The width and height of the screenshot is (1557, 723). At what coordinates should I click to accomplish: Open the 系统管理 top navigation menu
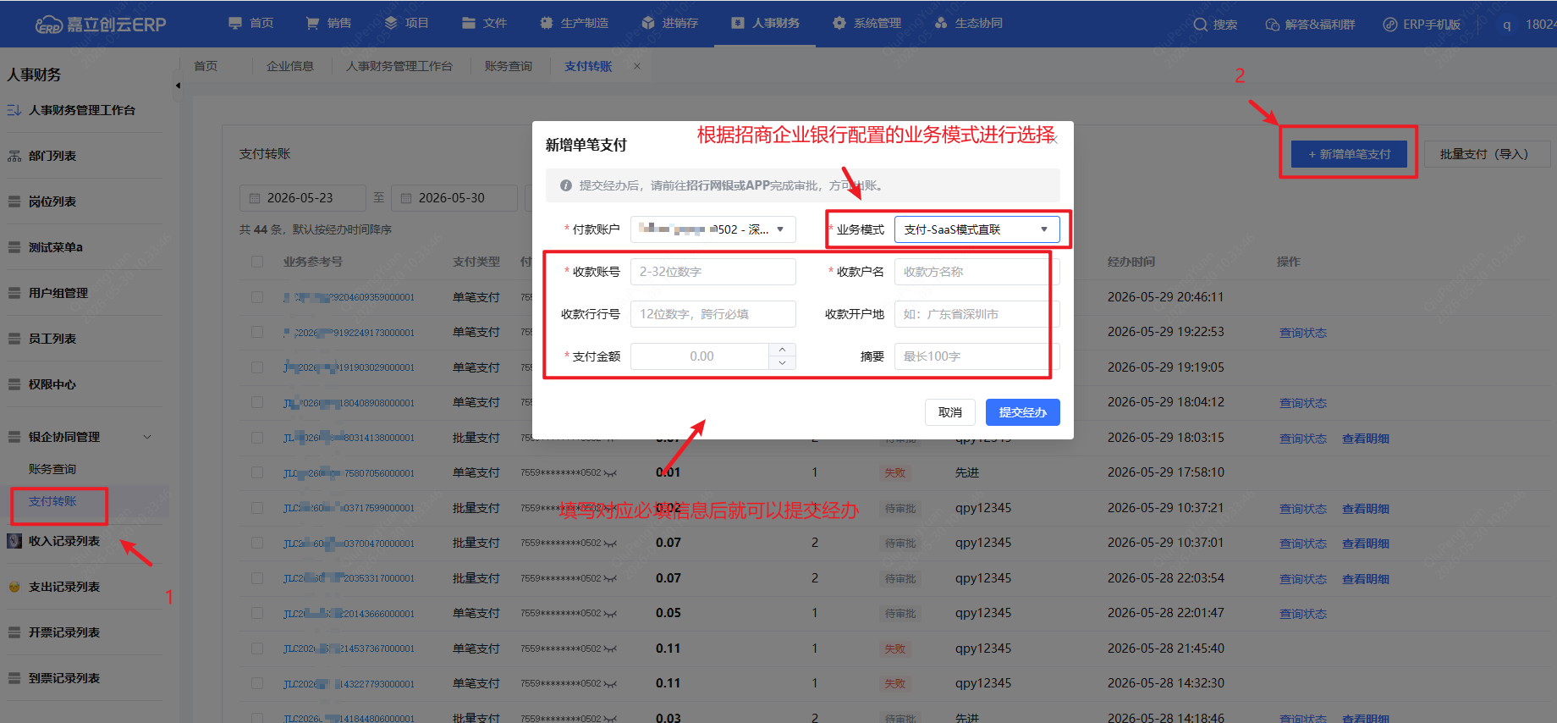pyautogui.click(x=867, y=23)
